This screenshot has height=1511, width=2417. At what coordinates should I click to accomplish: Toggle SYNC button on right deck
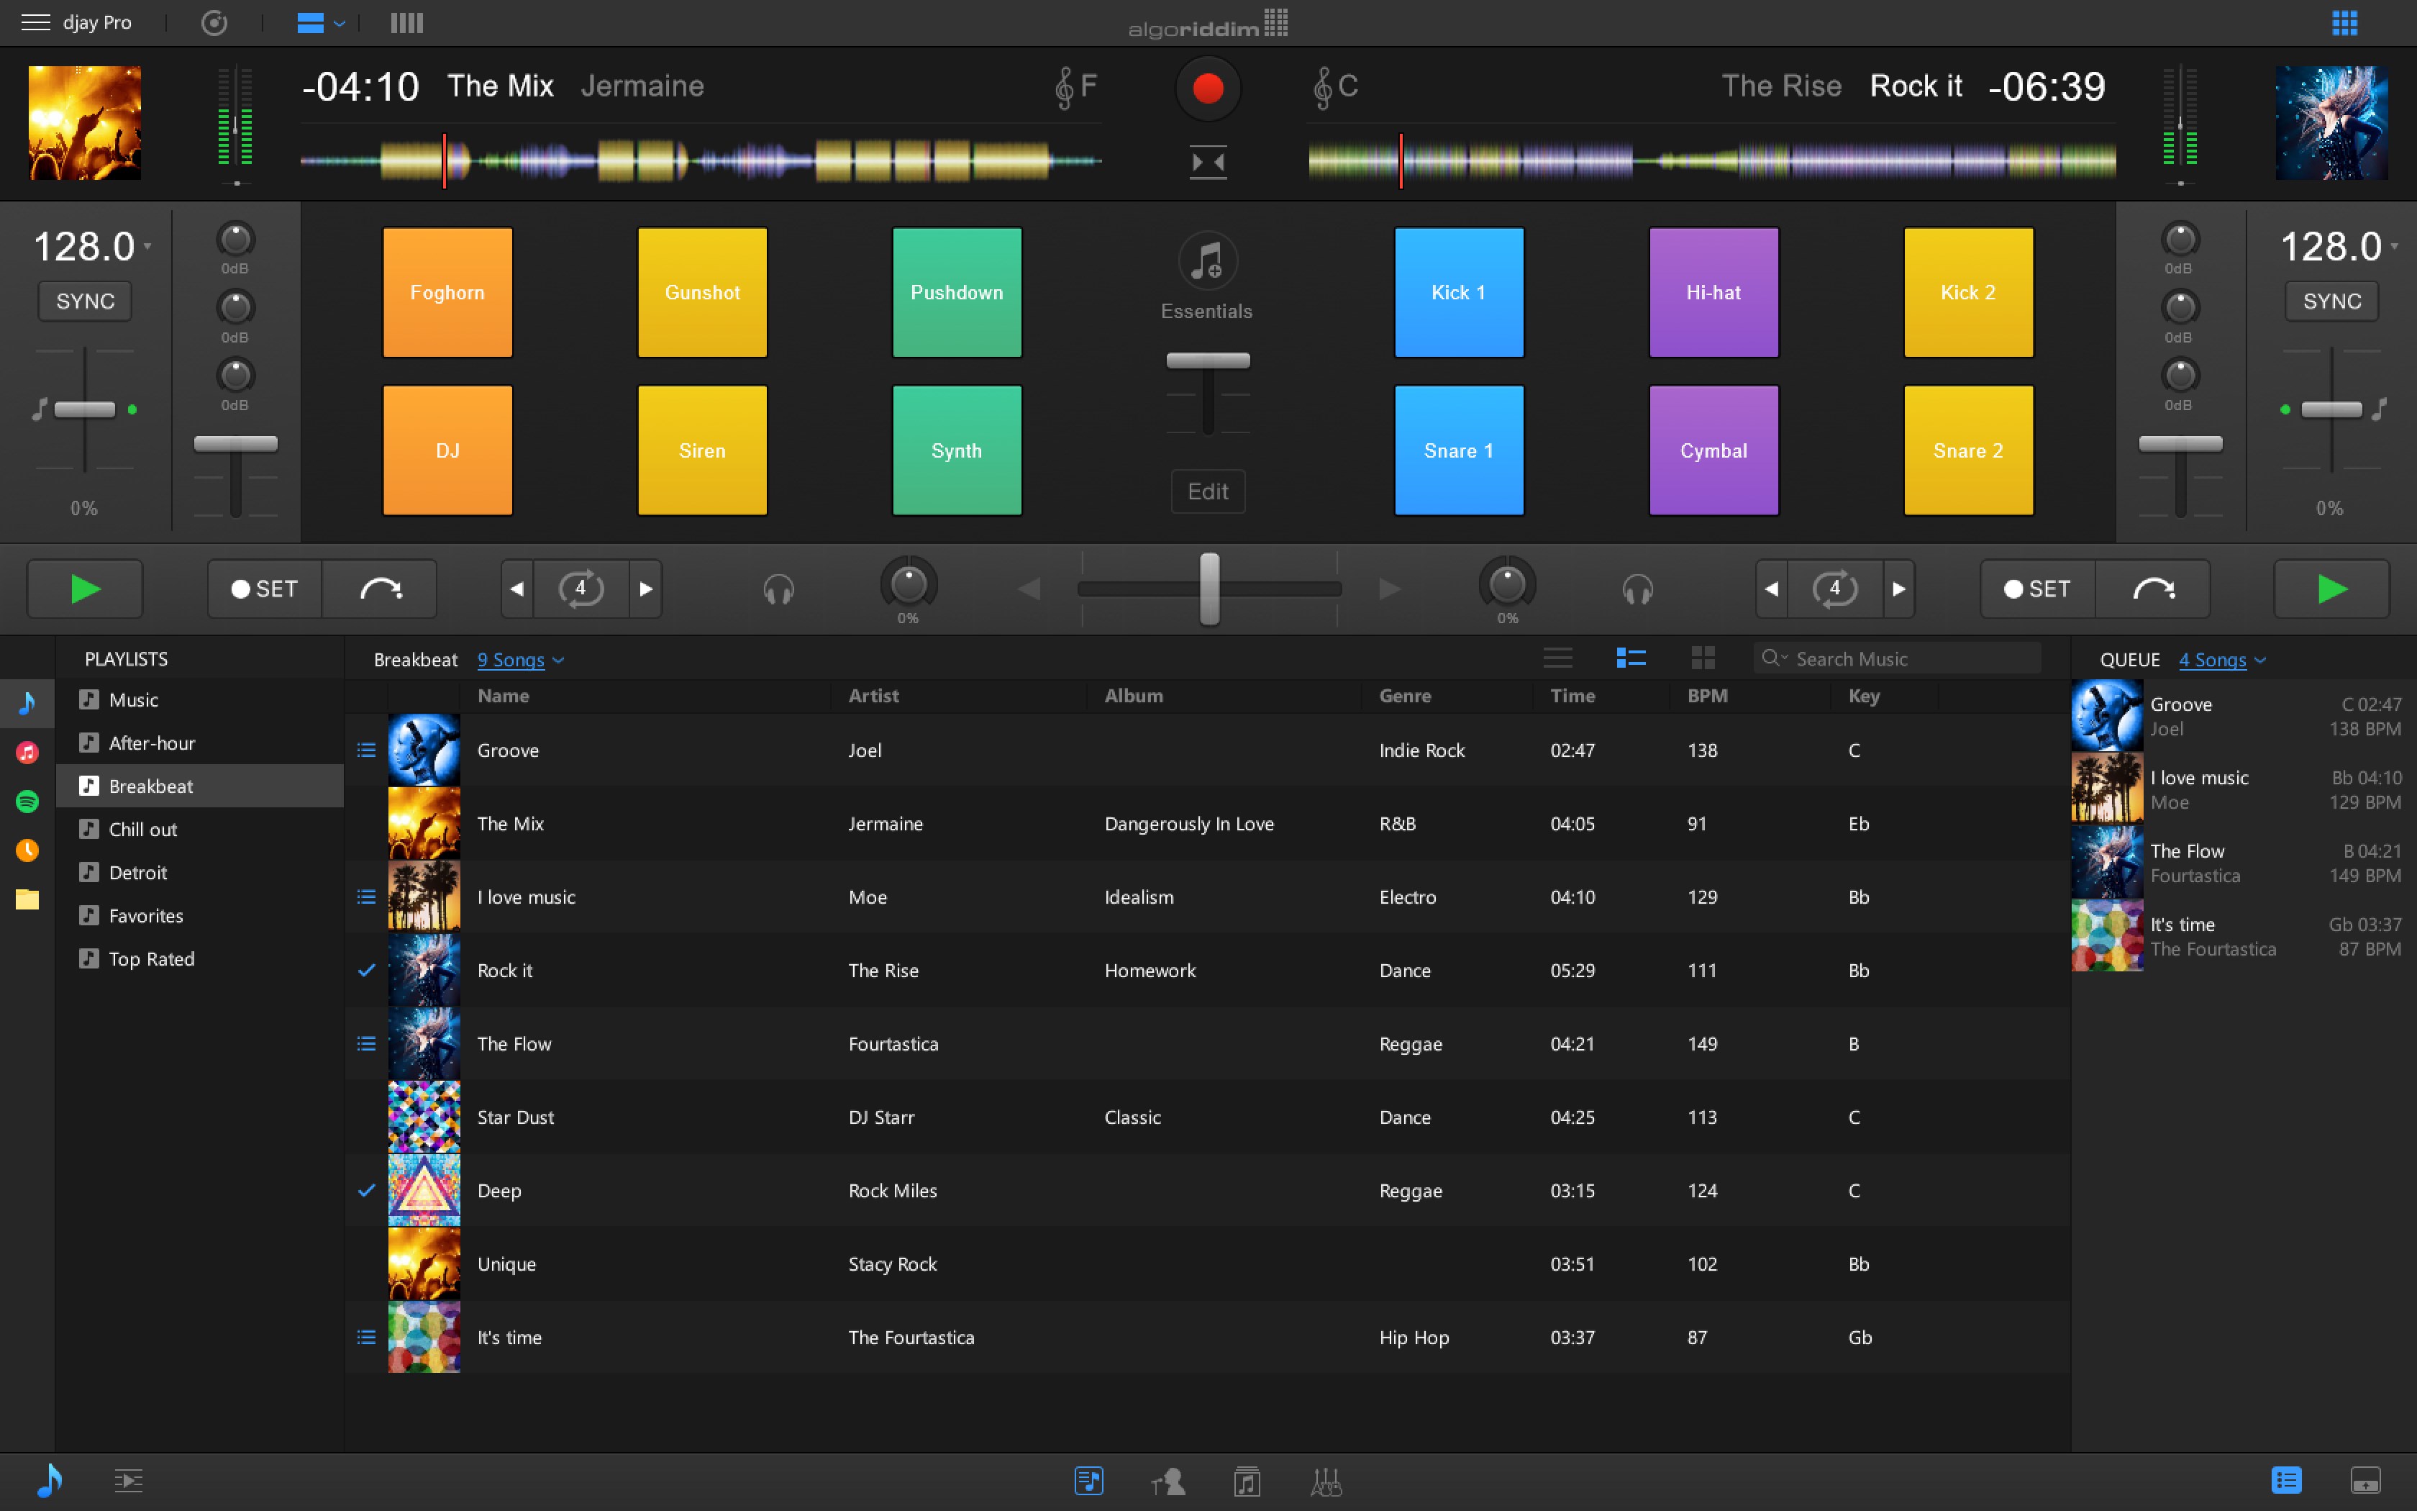[2329, 299]
